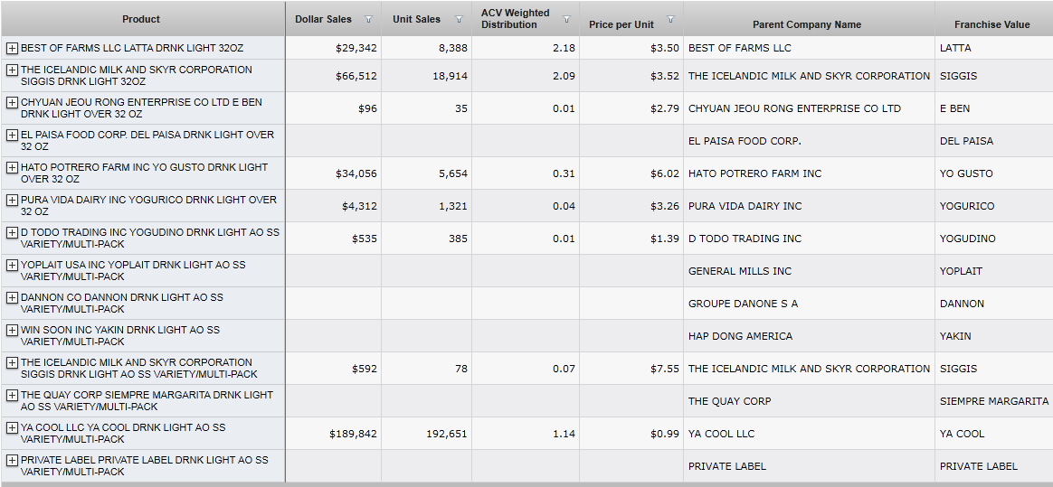Click the Price per Unit filter icon
The width and height of the screenshot is (1053, 487).
670,19
